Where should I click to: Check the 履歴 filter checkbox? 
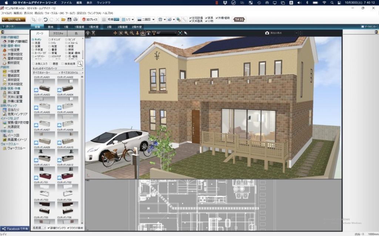(51, 64)
